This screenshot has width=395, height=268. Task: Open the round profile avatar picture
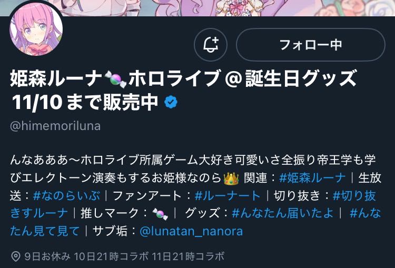coord(36,29)
